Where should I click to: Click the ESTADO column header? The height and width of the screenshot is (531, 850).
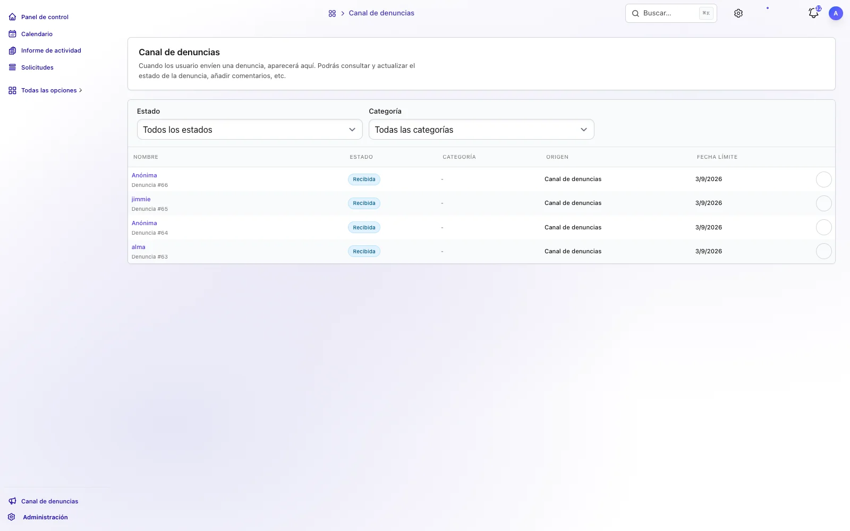click(361, 157)
